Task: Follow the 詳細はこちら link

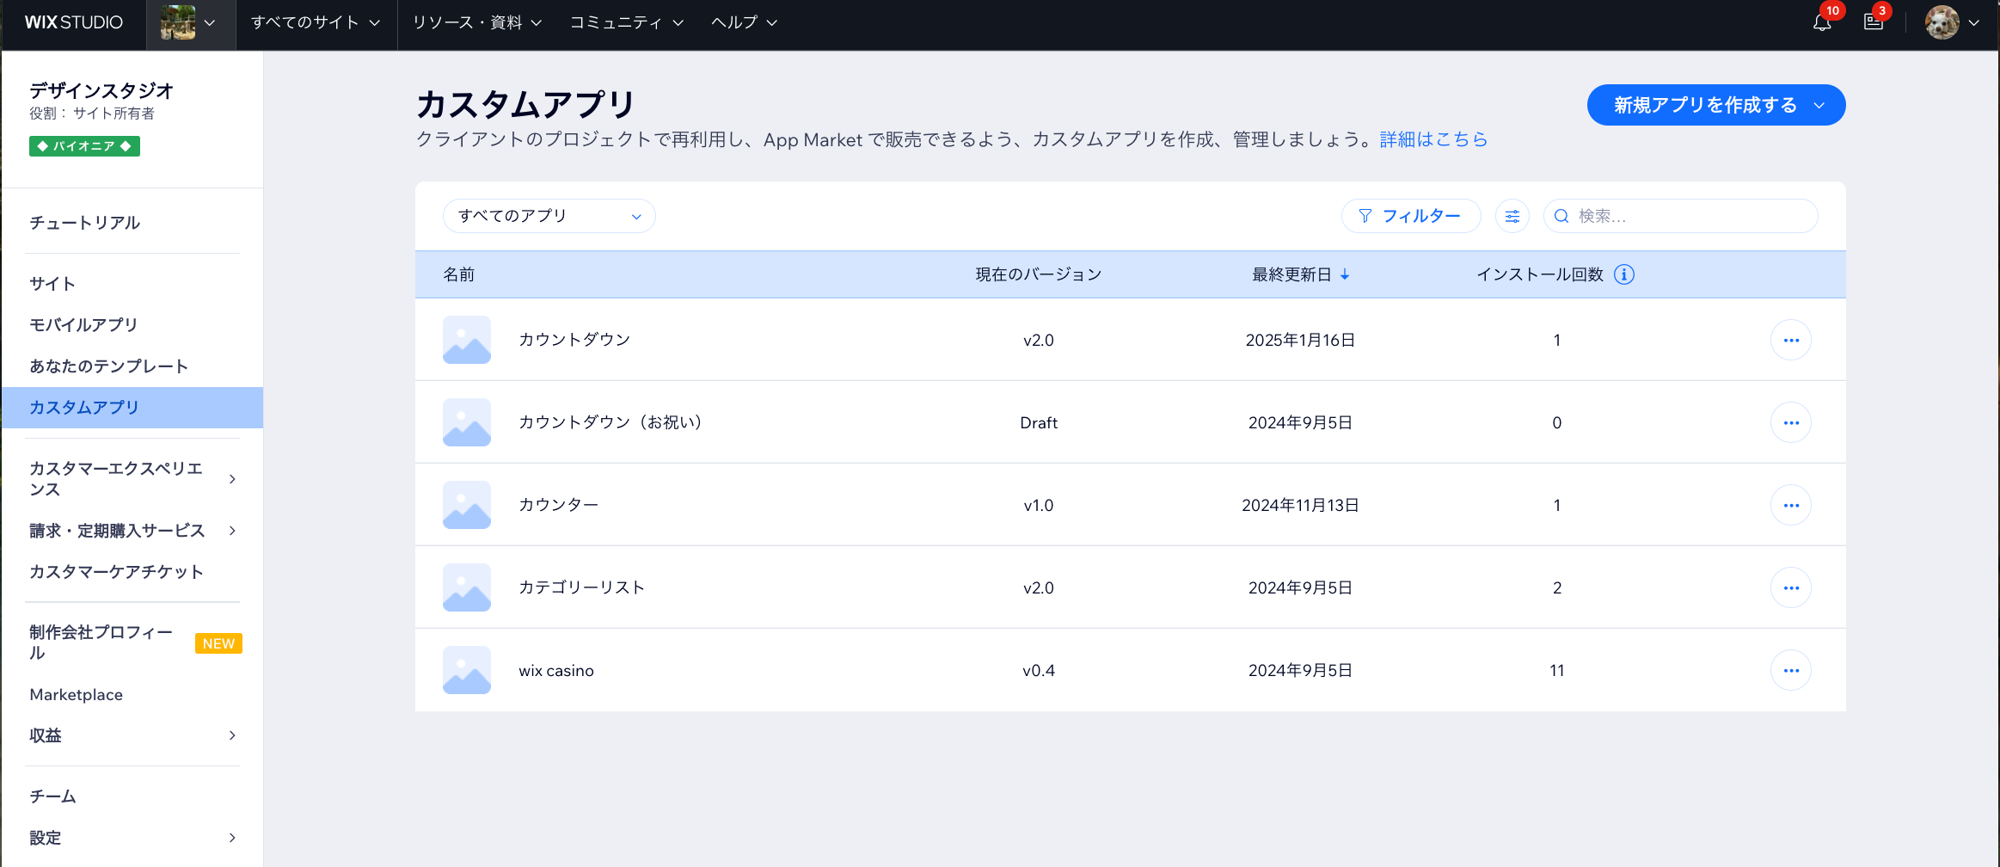Action: [1433, 139]
